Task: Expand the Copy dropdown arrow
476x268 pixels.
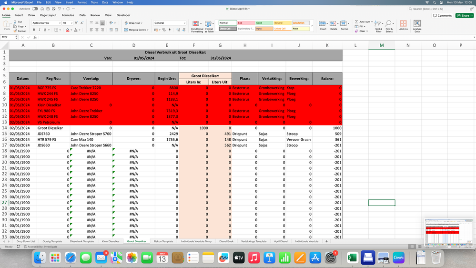Action: click(26, 26)
